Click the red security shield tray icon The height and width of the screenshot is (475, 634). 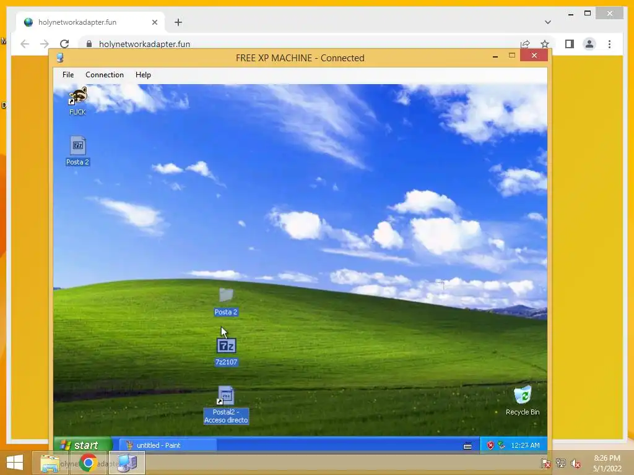(490, 445)
